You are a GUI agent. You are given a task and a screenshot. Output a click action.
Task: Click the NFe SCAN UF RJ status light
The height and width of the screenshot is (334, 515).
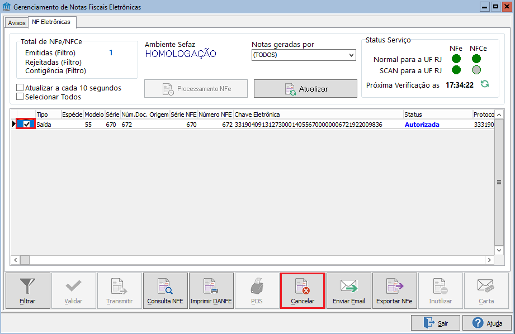pos(456,70)
